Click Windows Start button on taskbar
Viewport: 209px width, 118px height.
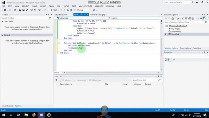pyautogui.click(x=4, y=115)
